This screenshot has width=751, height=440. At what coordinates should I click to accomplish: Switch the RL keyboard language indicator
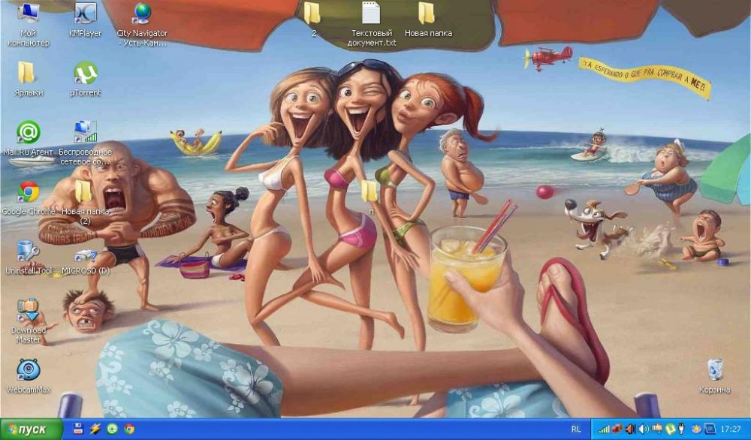576,429
